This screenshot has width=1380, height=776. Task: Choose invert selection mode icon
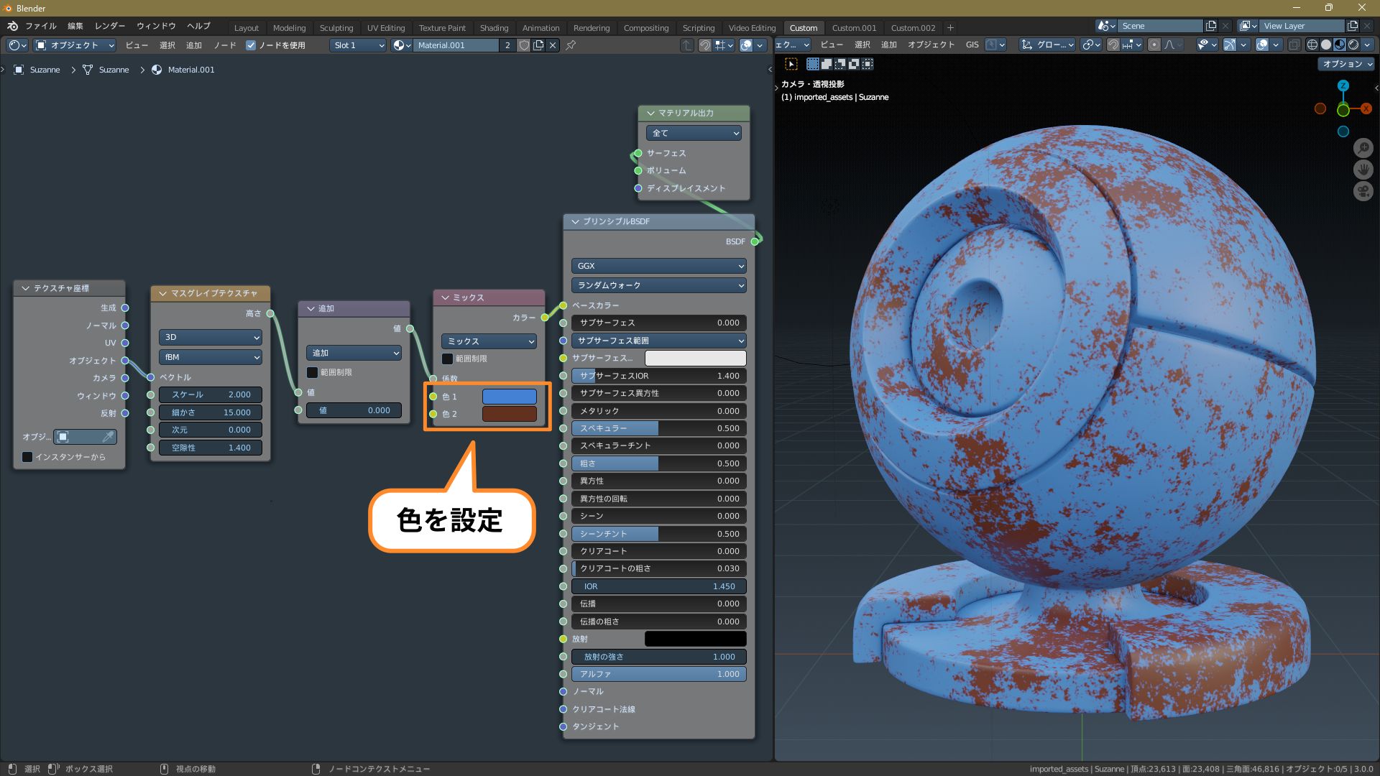pyautogui.click(x=854, y=64)
